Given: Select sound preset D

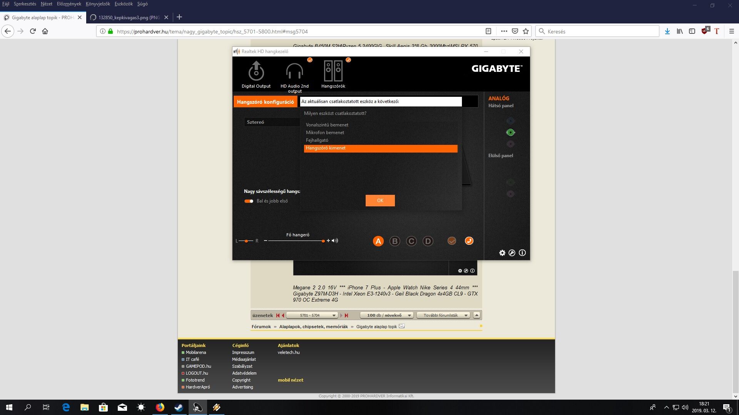Looking at the screenshot, I should tap(428, 241).
